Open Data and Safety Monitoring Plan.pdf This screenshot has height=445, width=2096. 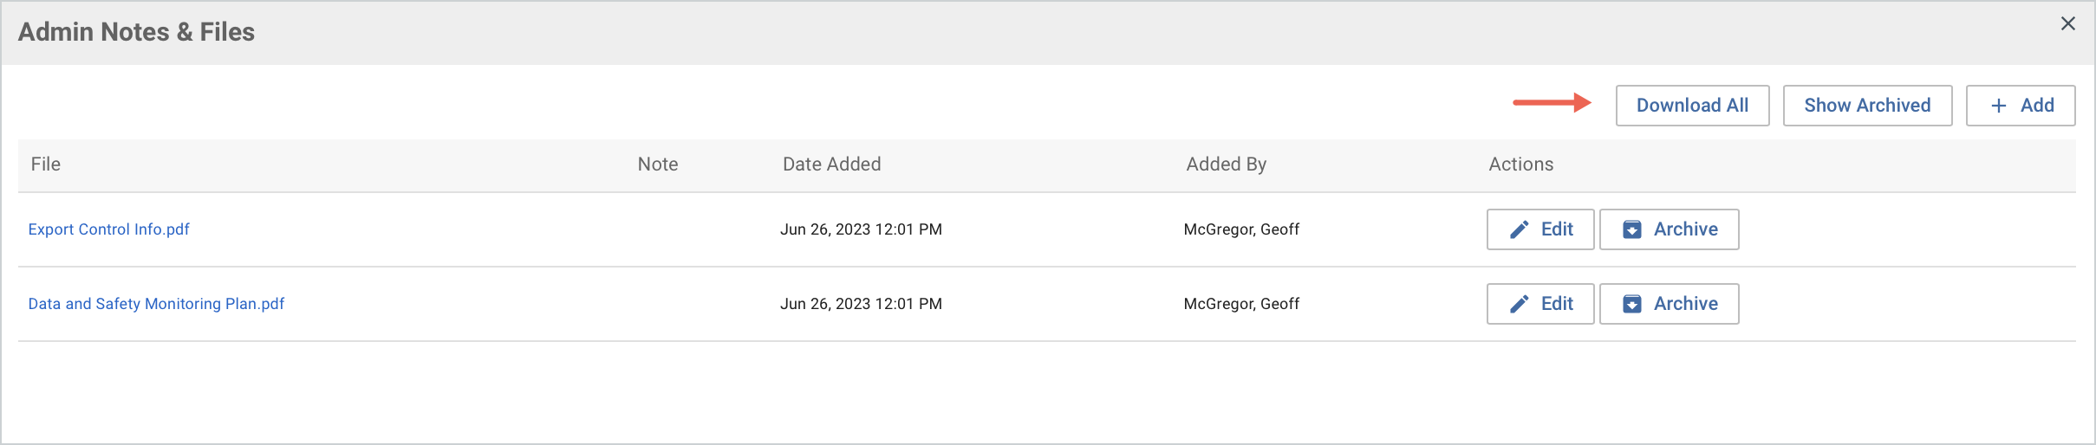point(156,304)
